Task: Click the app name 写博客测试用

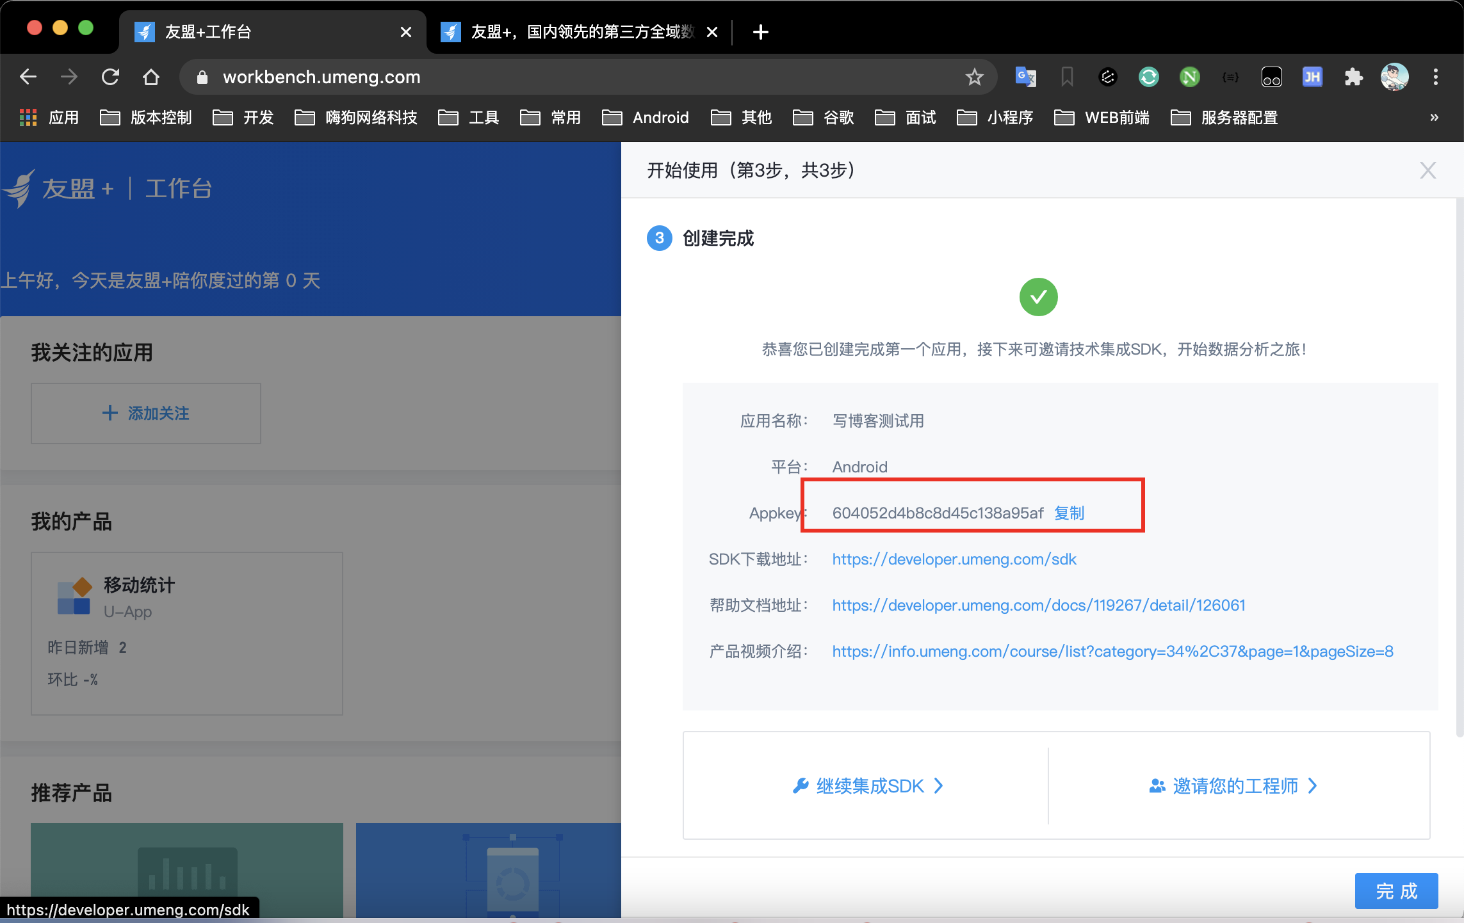Action: tap(878, 421)
